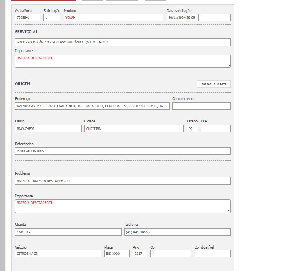
Task: Click the empty Complemento field
Action: 201,106
